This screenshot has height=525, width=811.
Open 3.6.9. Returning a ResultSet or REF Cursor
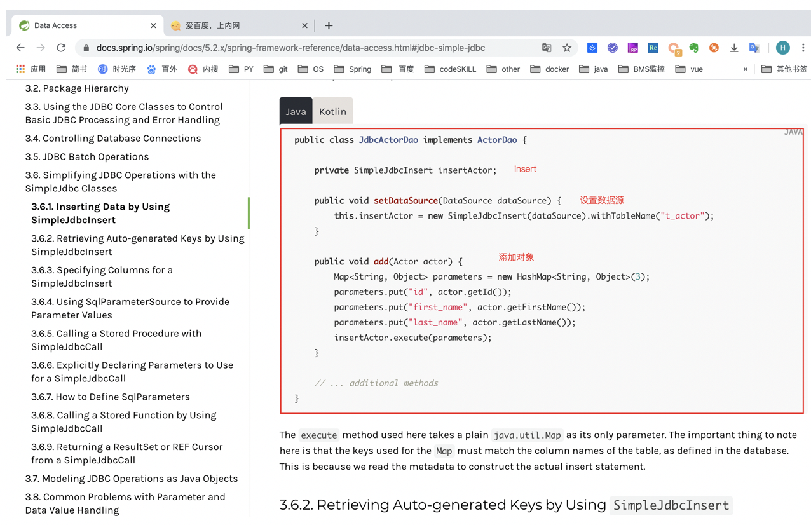click(127, 453)
